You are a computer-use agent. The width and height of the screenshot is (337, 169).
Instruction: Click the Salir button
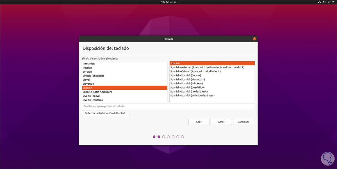point(199,122)
